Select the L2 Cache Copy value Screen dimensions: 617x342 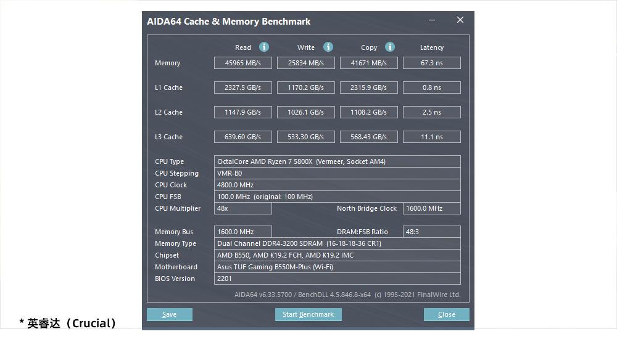click(x=368, y=112)
